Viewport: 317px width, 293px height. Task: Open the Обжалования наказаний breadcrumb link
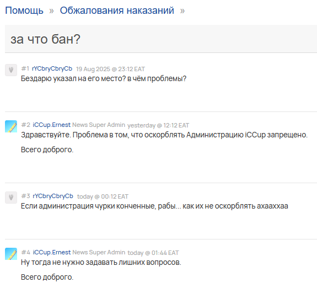pyautogui.click(x=117, y=10)
